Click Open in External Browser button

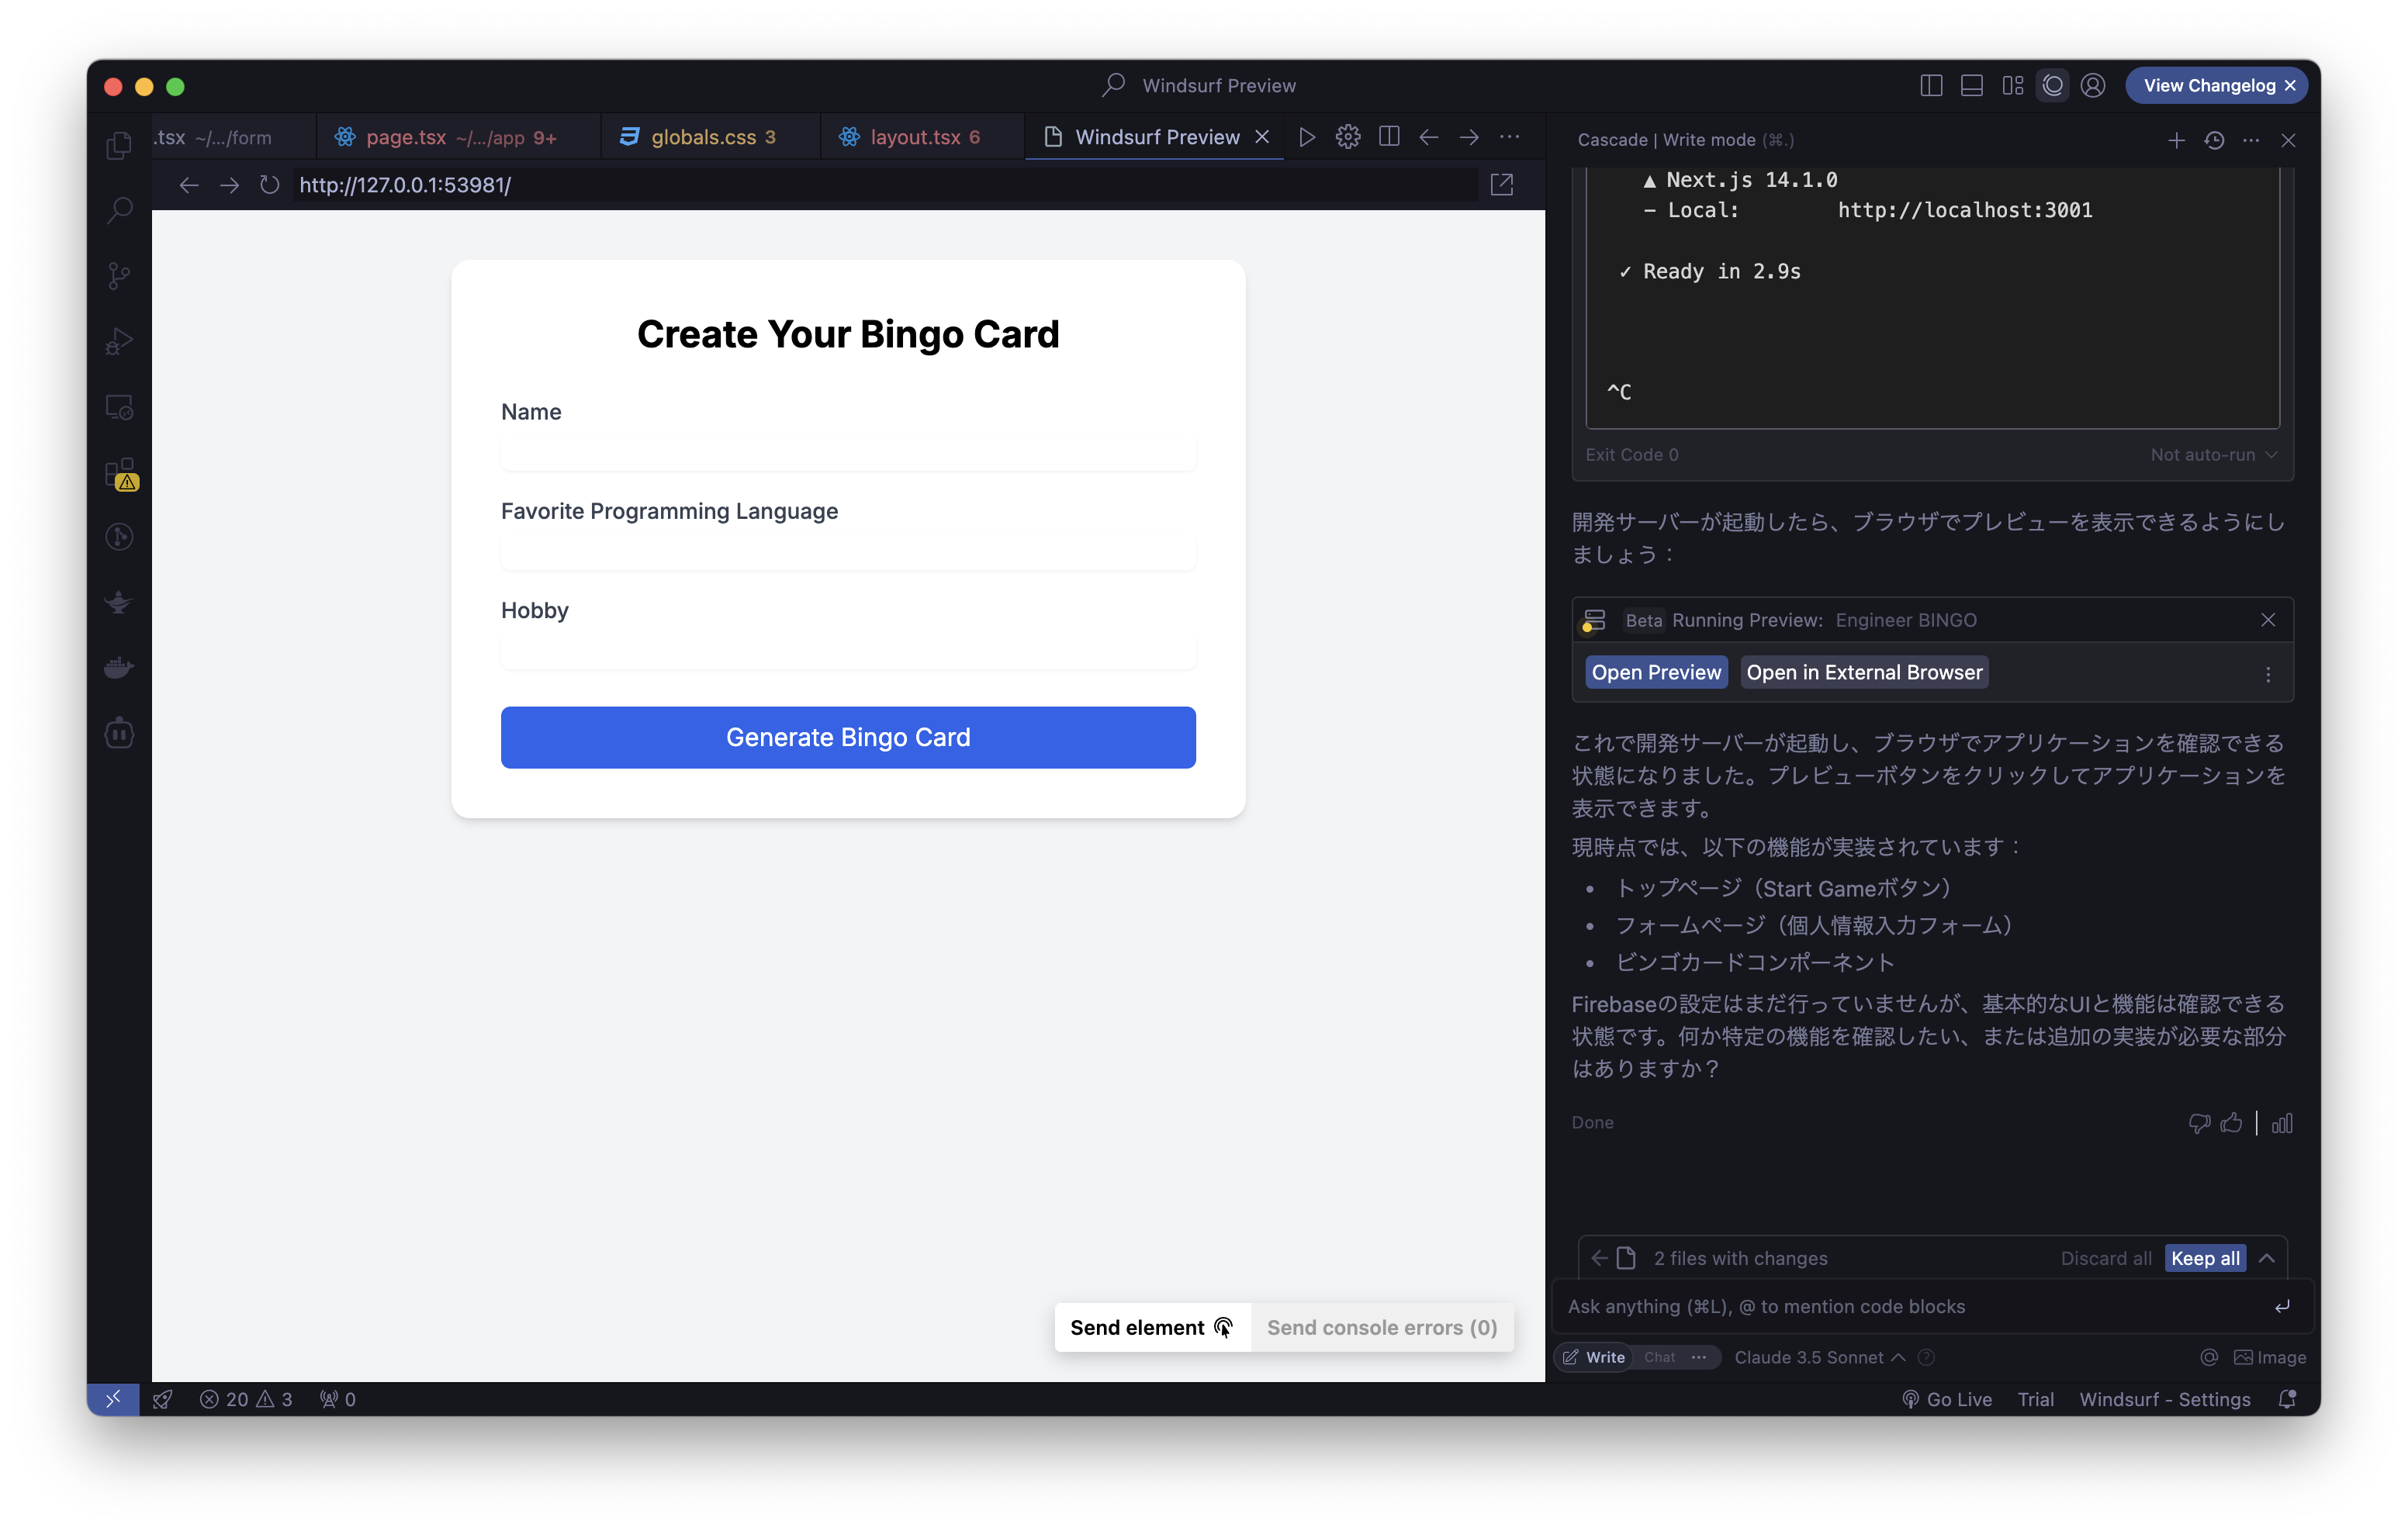click(x=1864, y=672)
